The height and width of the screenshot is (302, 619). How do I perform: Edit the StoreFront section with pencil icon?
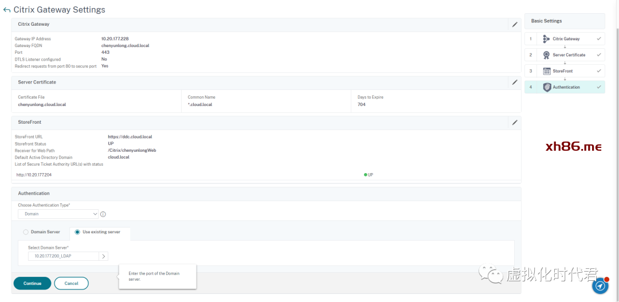514,123
